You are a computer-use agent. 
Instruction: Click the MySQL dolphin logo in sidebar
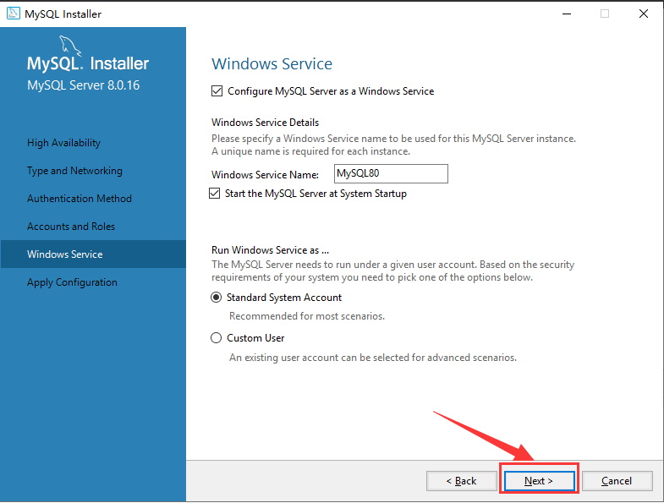pos(70,46)
